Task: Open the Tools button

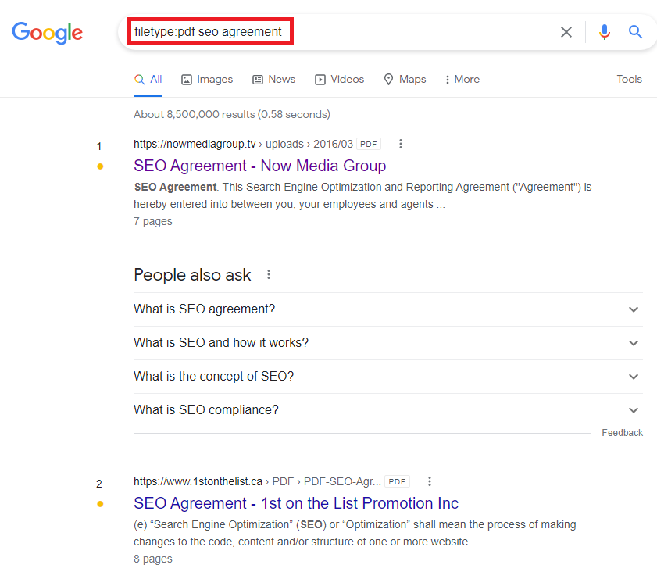Action: [629, 79]
